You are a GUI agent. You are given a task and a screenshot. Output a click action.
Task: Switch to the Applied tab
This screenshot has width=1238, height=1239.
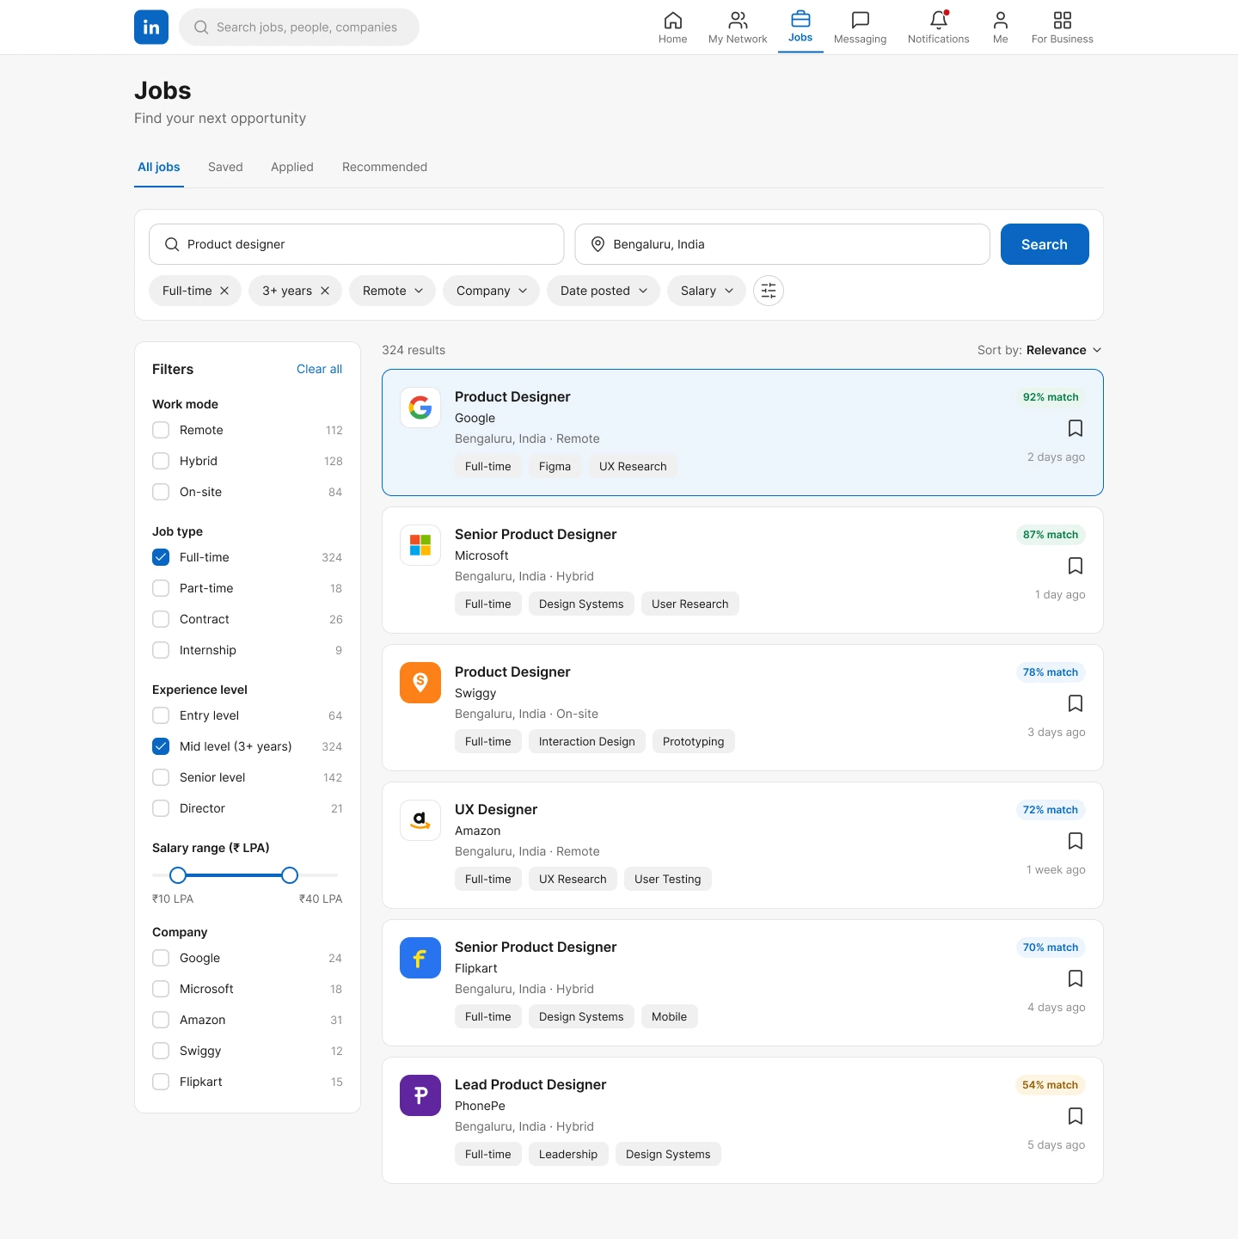tap(292, 167)
